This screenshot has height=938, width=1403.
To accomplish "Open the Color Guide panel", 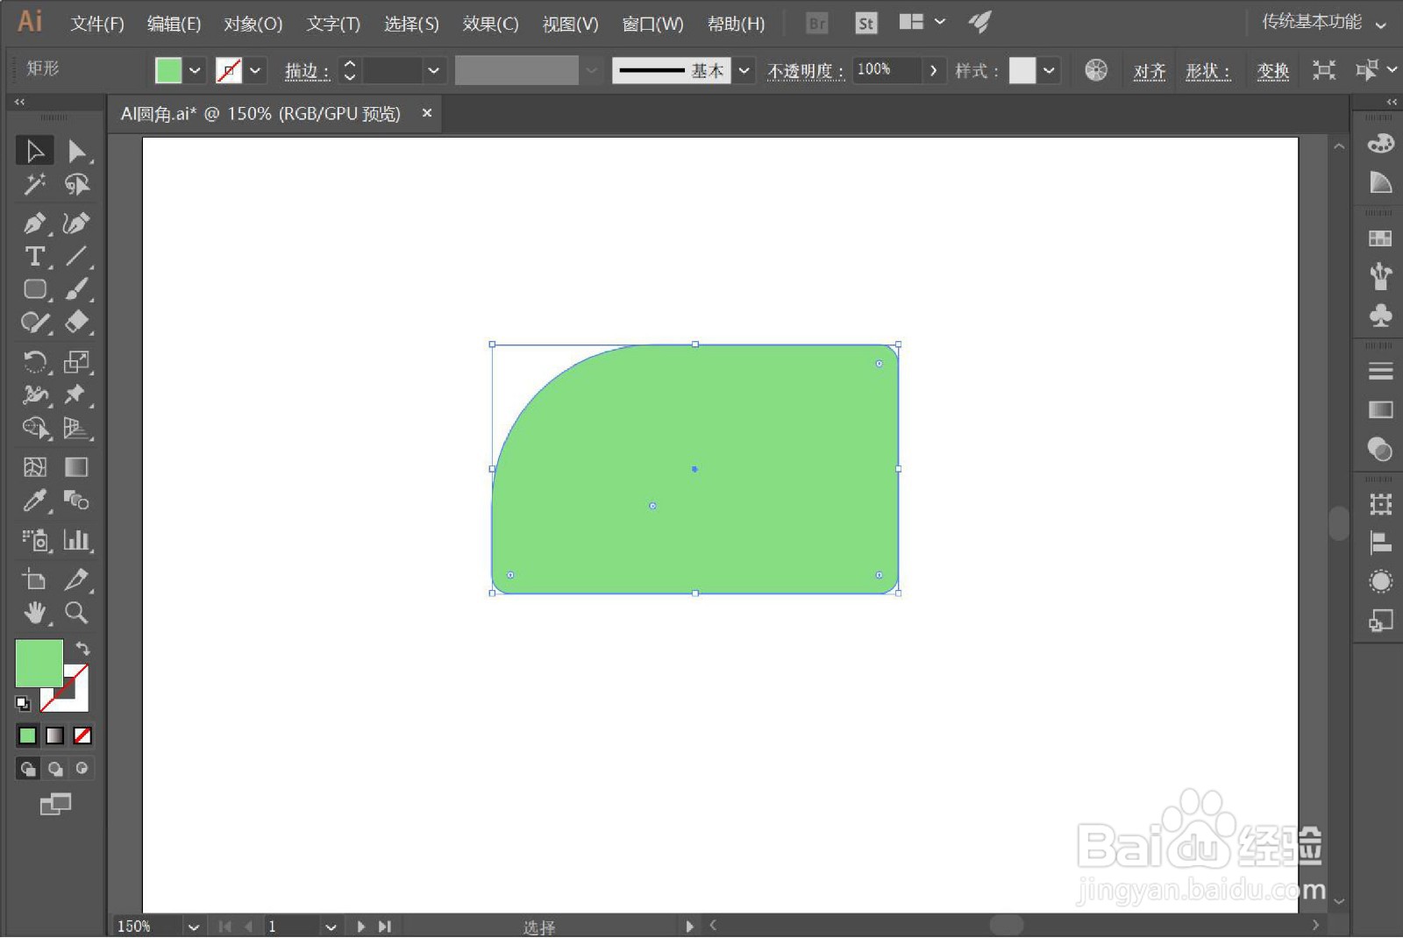I will click(x=1380, y=181).
